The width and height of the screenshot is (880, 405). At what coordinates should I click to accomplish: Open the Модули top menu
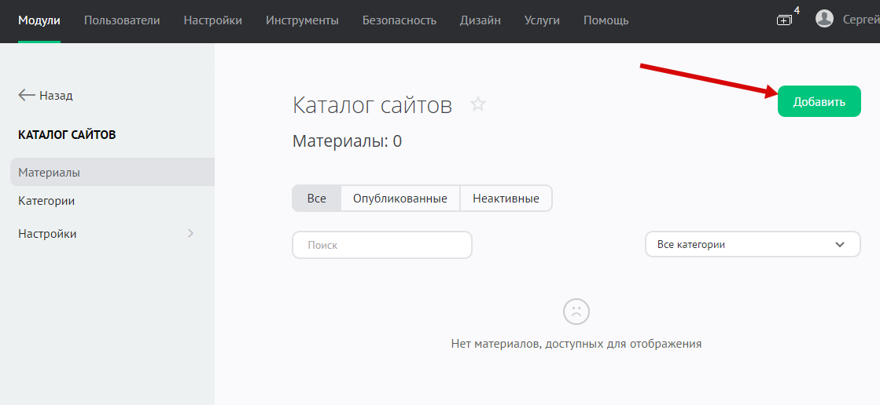click(x=39, y=20)
